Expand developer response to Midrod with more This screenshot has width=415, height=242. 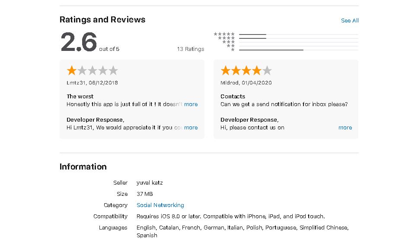[x=345, y=128]
